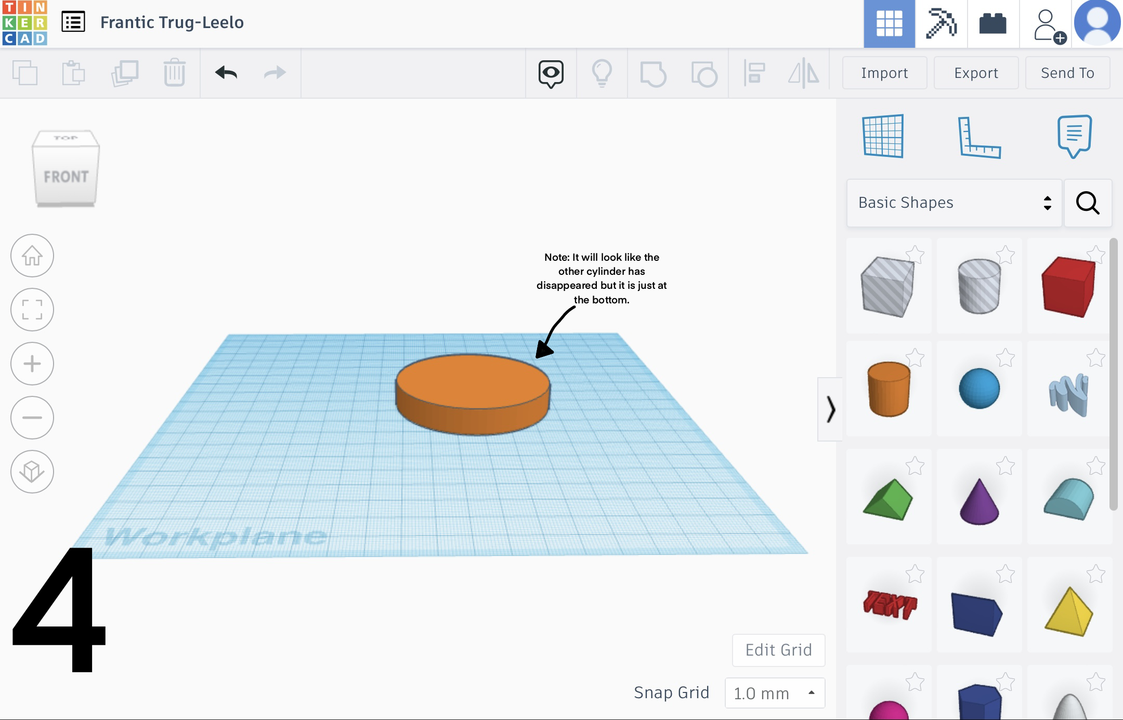Zoom out with the minus button
The height and width of the screenshot is (720, 1123).
(x=32, y=418)
